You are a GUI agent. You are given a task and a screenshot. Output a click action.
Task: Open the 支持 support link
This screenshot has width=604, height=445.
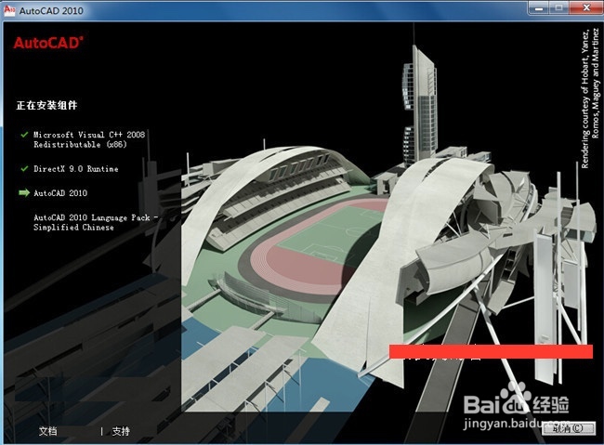pos(121,431)
